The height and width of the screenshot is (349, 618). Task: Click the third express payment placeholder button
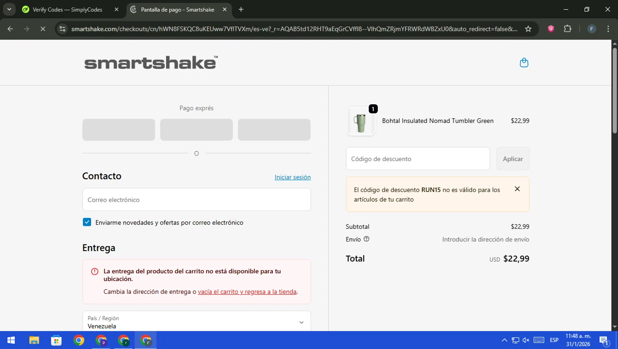pos(274,130)
